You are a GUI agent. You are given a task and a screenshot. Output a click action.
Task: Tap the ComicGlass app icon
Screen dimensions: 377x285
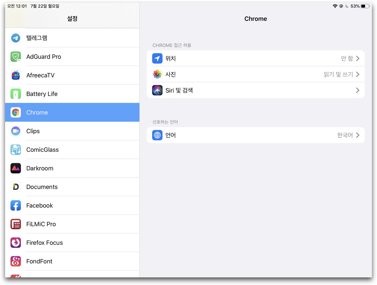click(x=16, y=150)
